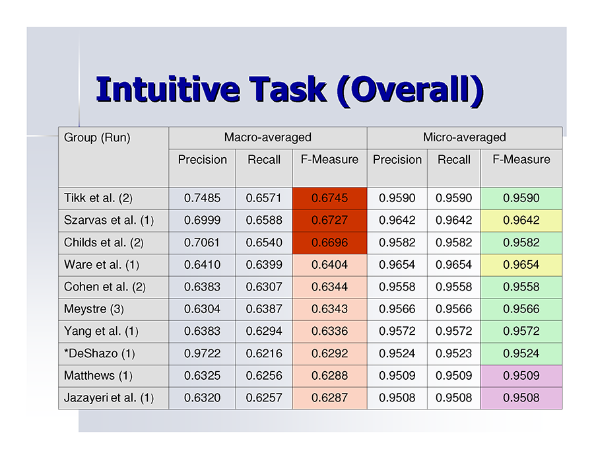Click the pink cell 0.6404
The width and height of the screenshot is (594, 459).
pos(329,265)
